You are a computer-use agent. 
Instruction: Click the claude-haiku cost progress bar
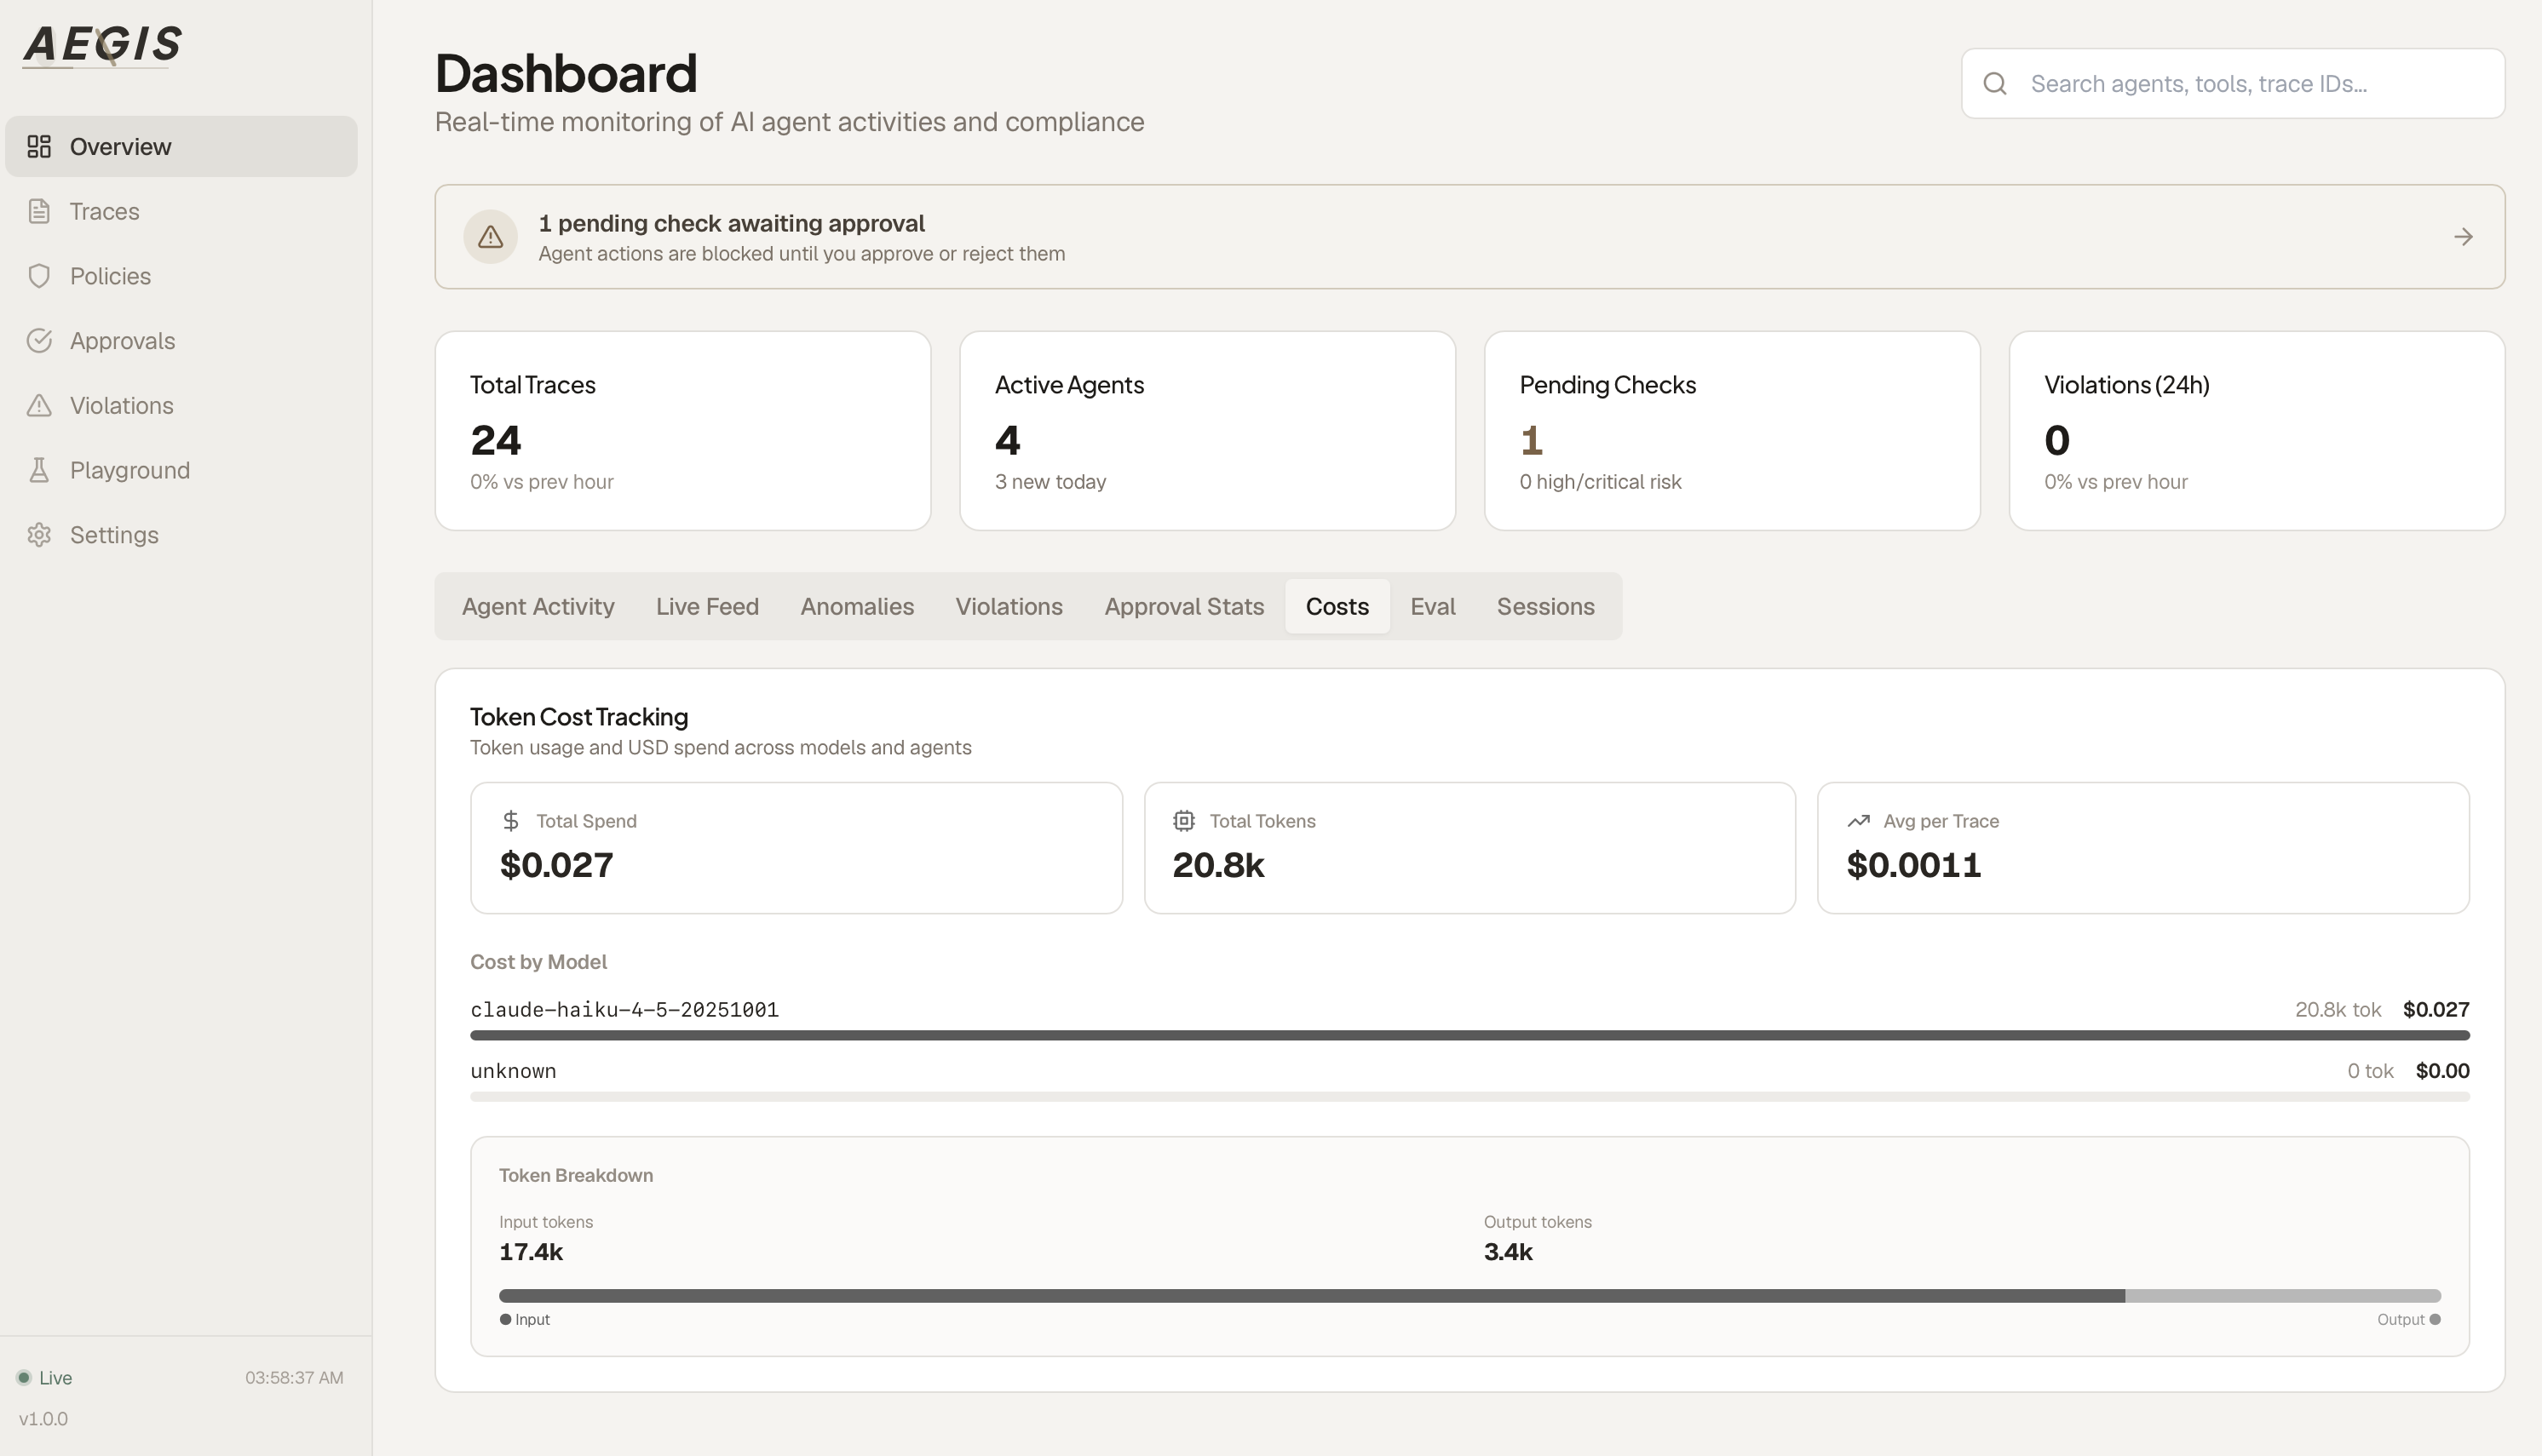(1470, 1035)
